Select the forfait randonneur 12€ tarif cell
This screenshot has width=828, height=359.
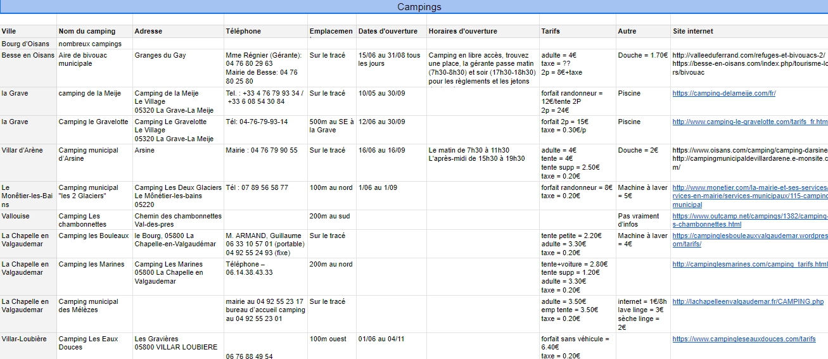tap(578, 101)
